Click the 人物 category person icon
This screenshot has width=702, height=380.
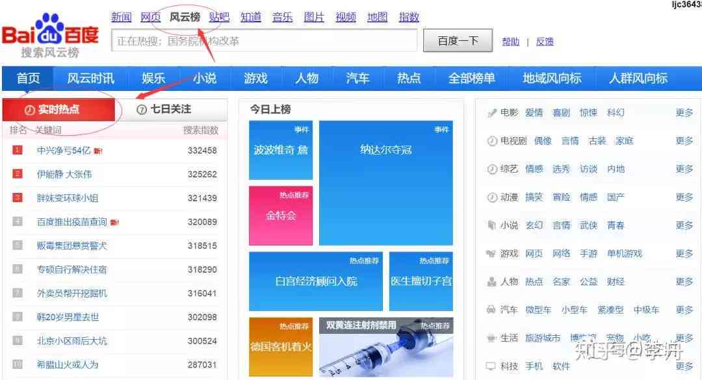(x=491, y=281)
